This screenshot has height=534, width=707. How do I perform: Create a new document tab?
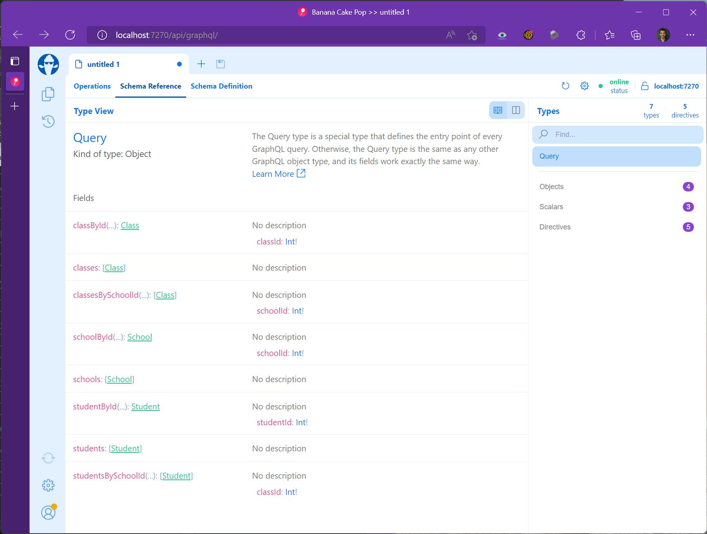[x=201, y=64]
